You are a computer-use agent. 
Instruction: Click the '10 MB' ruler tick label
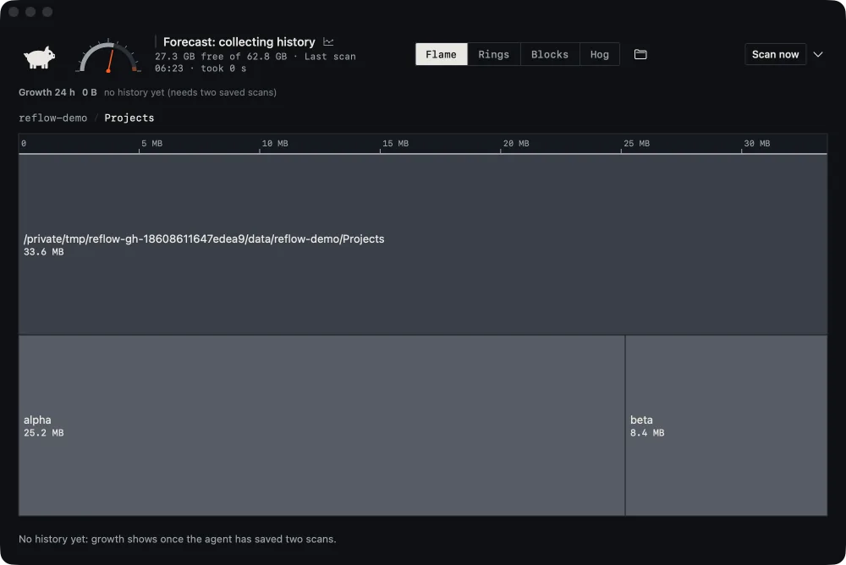(275, 144)
